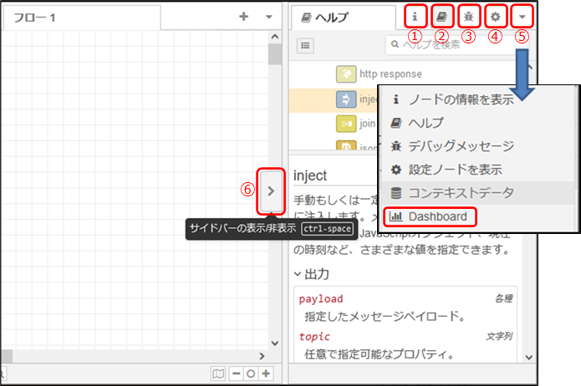Click the zoom in plus icon
581x386 pixels.
(x=266, y=373)
